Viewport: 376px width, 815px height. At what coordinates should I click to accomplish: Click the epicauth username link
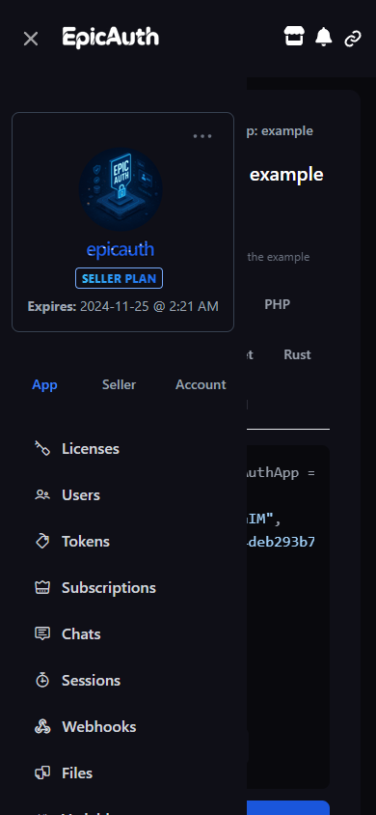pos(121,250)
